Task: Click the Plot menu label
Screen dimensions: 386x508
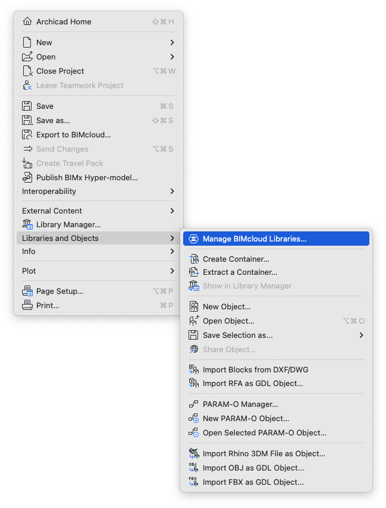Action: tap(29, 271)
